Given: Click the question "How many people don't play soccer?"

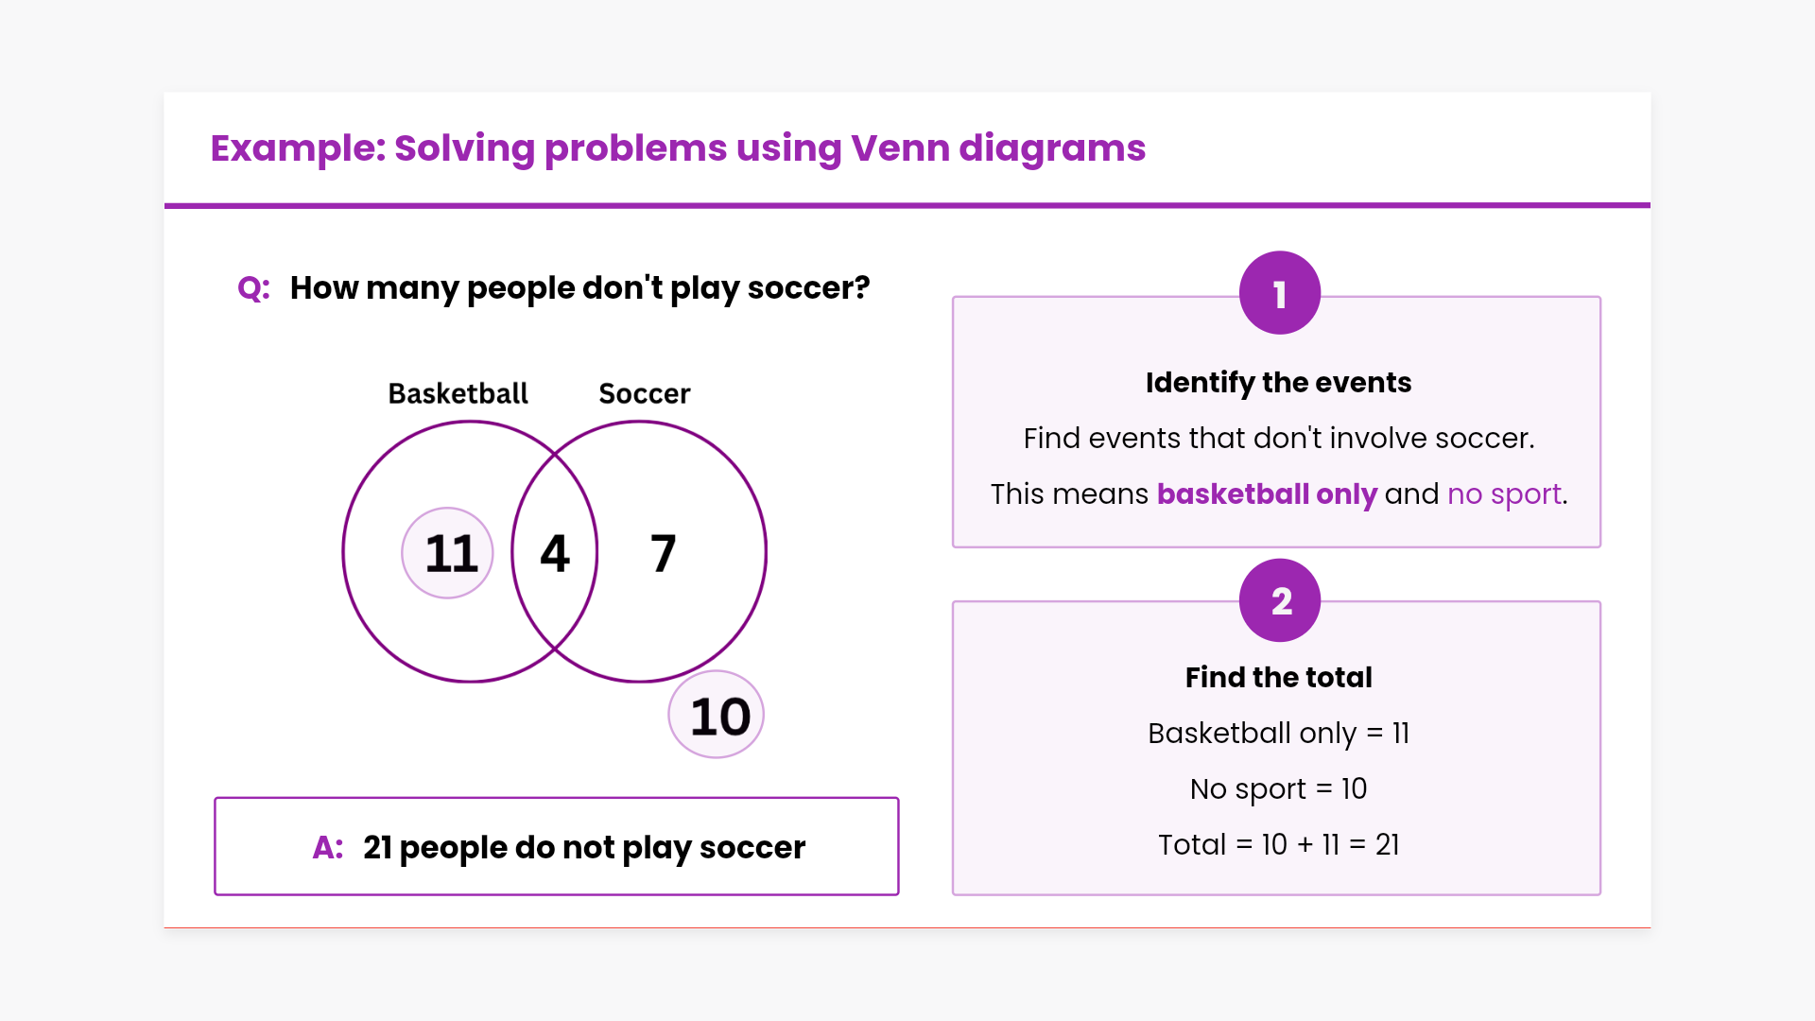Looking at the screenshot, I should pos(579,287).
